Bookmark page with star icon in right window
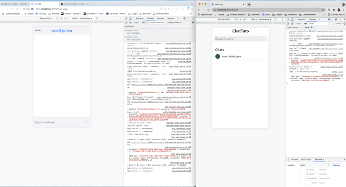The width and height of the screenshot is (346, 187). (323, 10)
